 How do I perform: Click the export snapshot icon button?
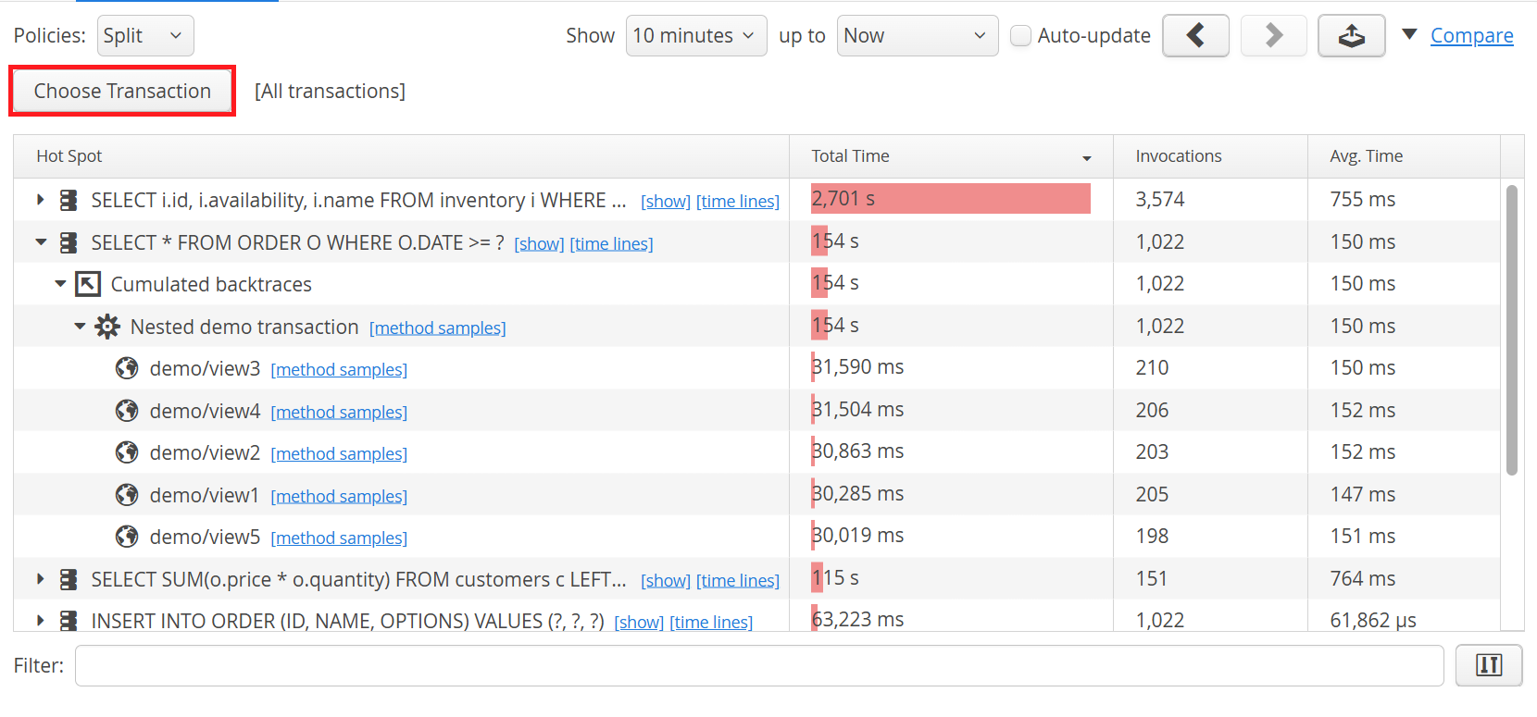(x=1351, y=36)
